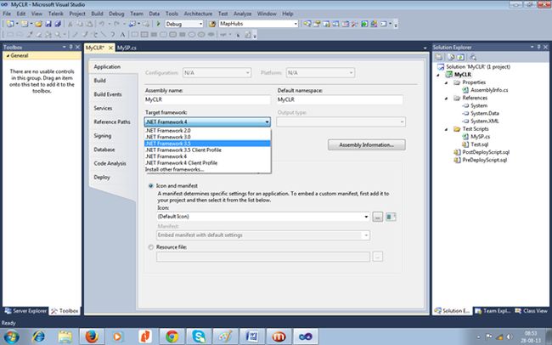Screen dimensions: 552x345
Task: Click the green arrow icon in the main toolbar
Action: [364, 24]
